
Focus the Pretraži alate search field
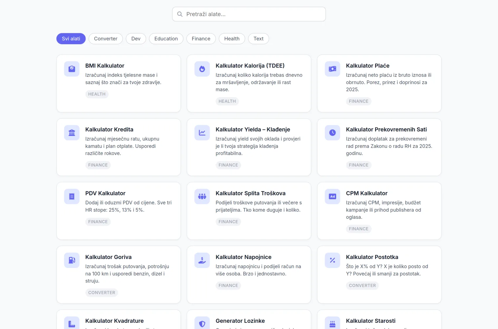point(249,14)
